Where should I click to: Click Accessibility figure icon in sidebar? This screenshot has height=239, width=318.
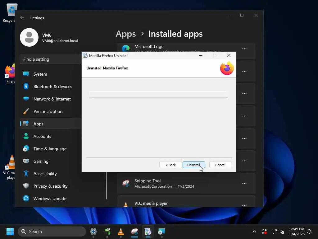pos(26,173)
